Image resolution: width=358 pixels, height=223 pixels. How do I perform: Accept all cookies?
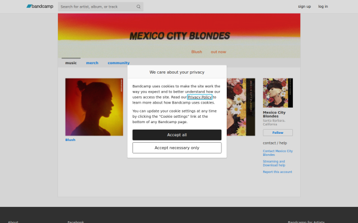pyautogui.click(x=177, y=135)
